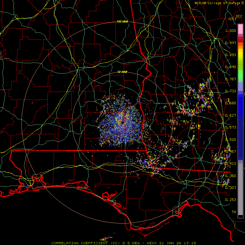The width and height of the screenshot is (245, 245).
Task: Click the gray lower segment of color scale
Action: tap(240, 189)
